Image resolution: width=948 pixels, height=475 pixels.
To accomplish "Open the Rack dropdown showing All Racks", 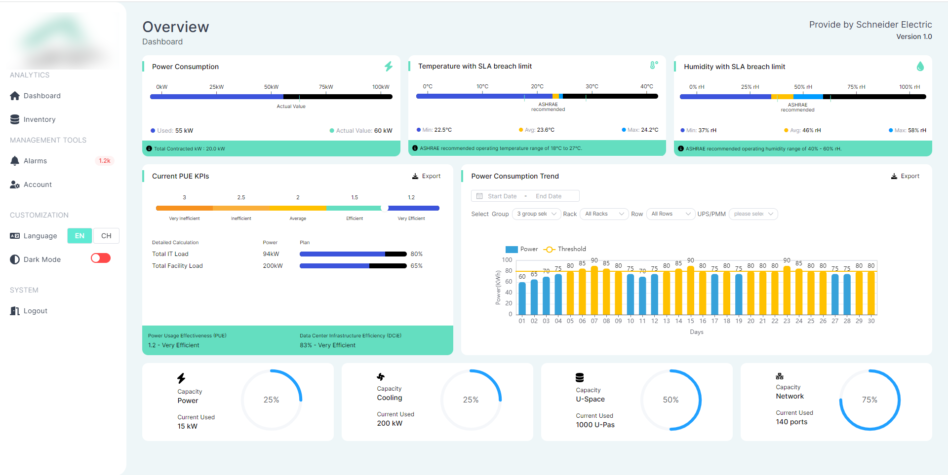I will point(603,214).
